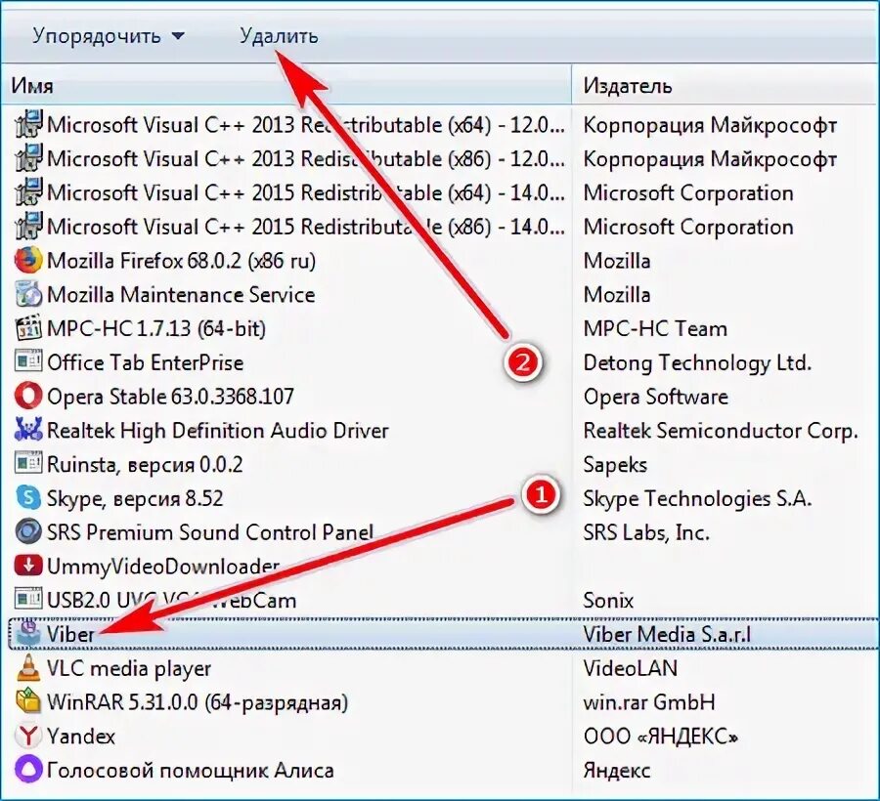This screenshot has width=880, height=801.
Task: Click the Ruinsta program icon
Action: (x=28, y=464)
